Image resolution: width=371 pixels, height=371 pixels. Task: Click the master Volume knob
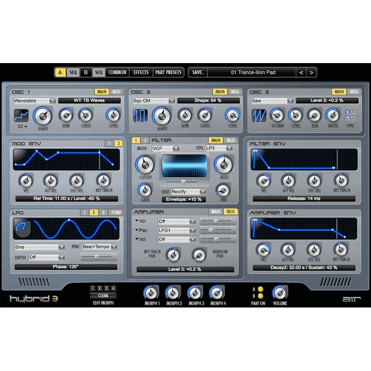click(280, 293)
